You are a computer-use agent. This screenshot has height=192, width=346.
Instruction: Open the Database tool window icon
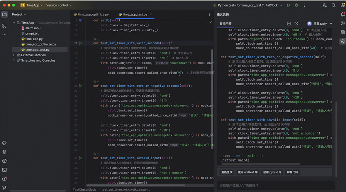(343, 32)
